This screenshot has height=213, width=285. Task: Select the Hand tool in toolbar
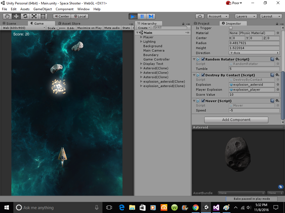pyautogui.click(x=7, y=16)
